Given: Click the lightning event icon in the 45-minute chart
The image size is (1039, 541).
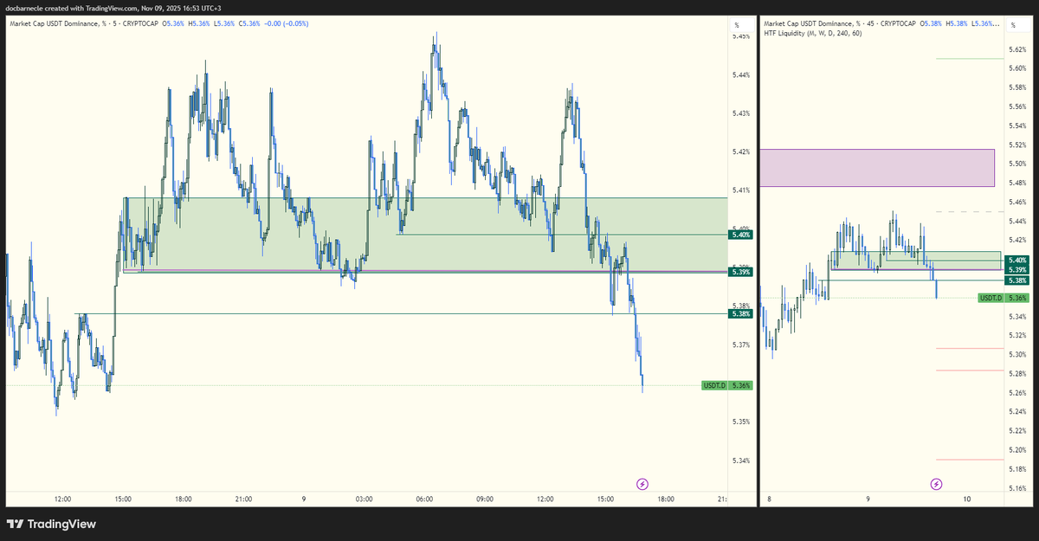Looking at the screenshot, I should (936, 484).
